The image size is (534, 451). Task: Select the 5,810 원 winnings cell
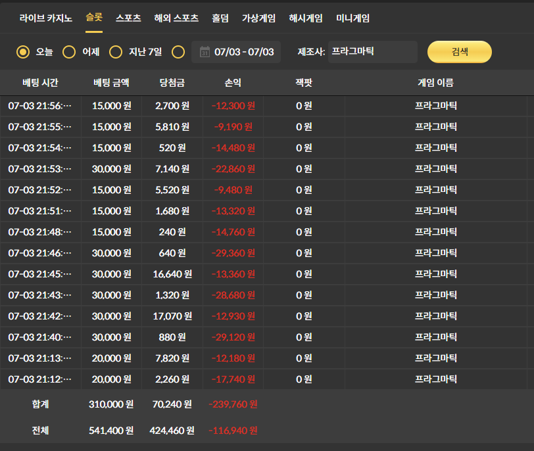(172, 127)
